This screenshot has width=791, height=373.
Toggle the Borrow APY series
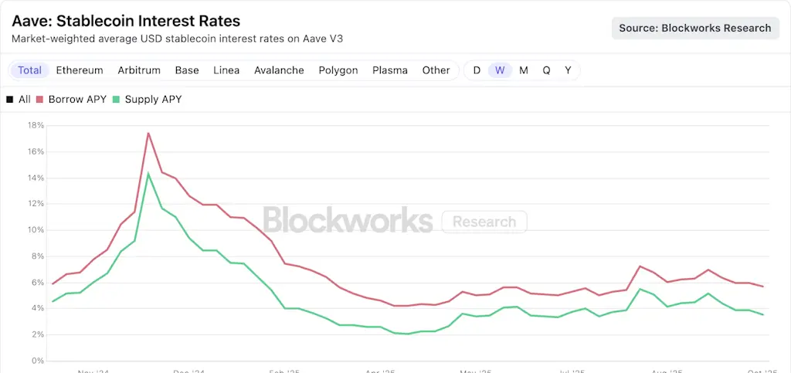pos(76,100)
